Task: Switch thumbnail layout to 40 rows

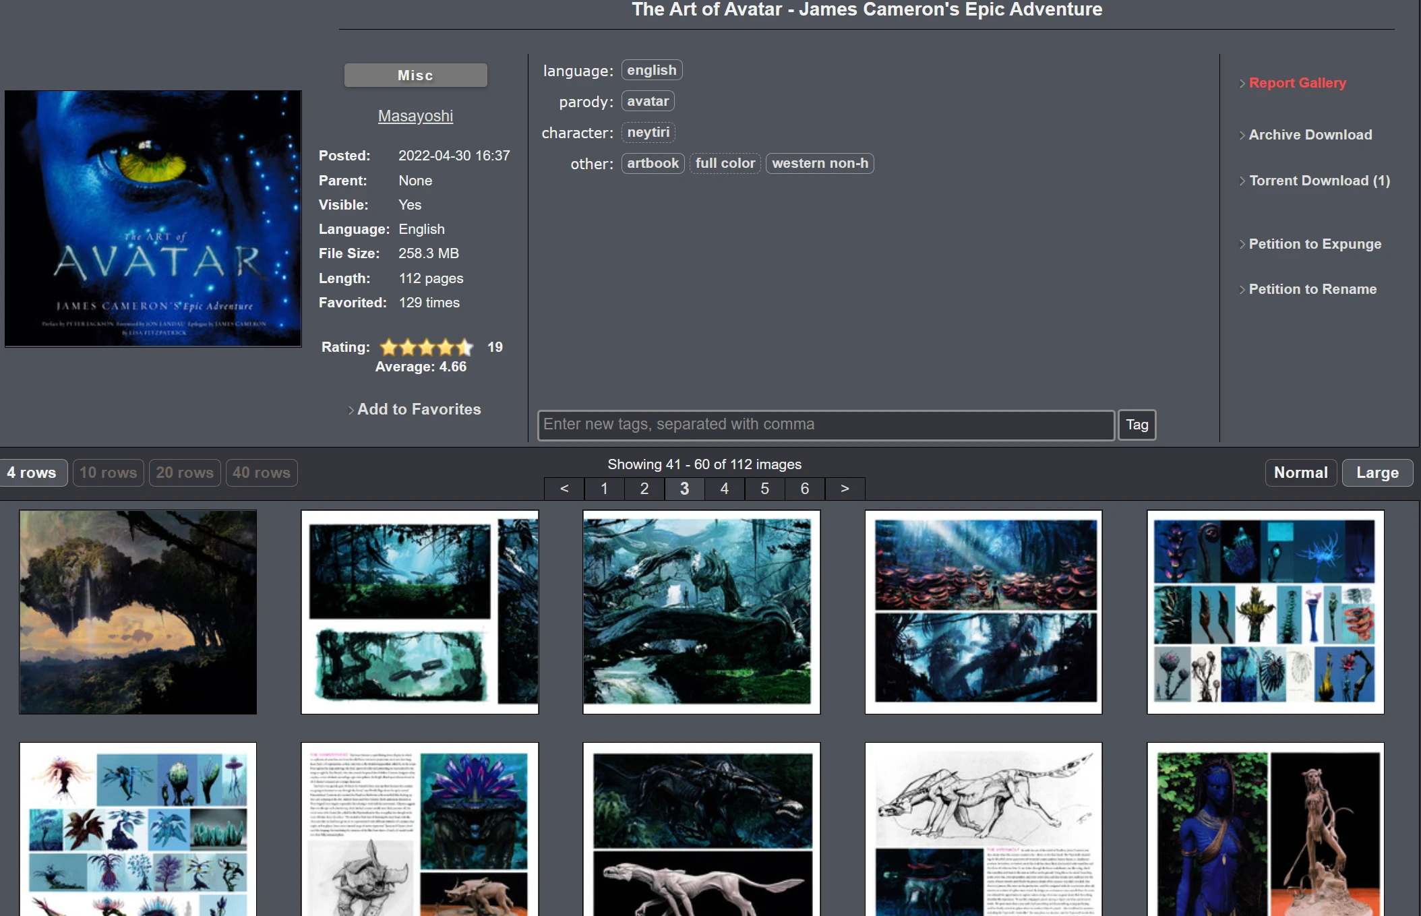Action: [262, 472]
